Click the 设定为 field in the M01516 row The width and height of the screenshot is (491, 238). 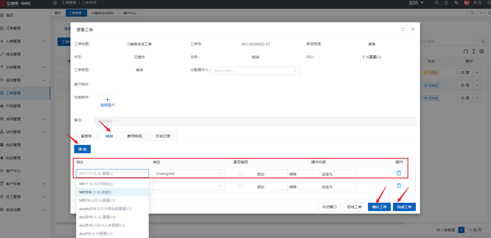345,173
